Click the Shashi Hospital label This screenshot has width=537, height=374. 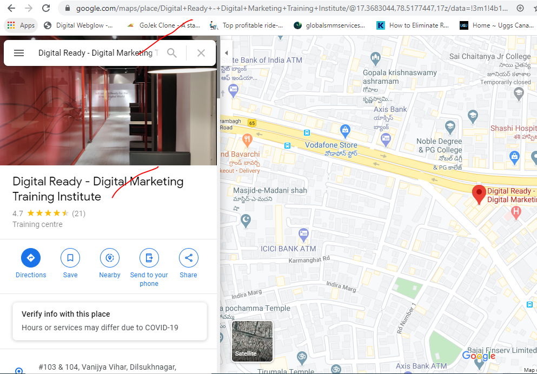[513, 128]
